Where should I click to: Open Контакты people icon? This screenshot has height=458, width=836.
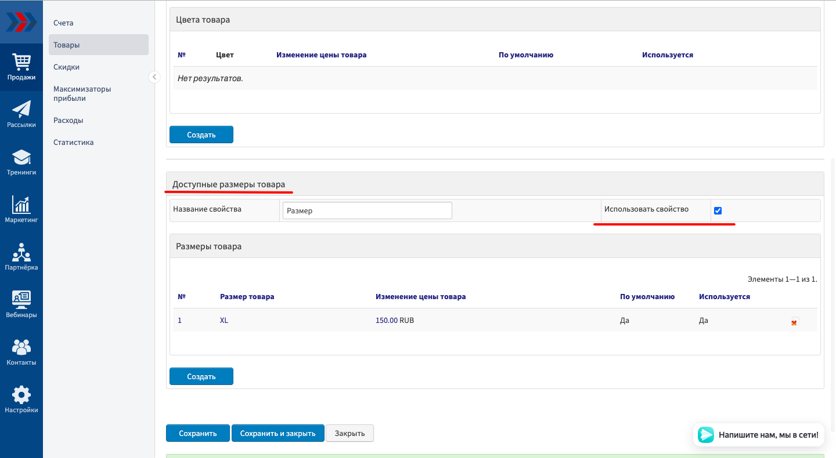click(x=21, y=347)
